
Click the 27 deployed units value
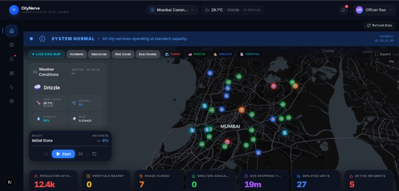pyautogui.click(x=302, y=185)
